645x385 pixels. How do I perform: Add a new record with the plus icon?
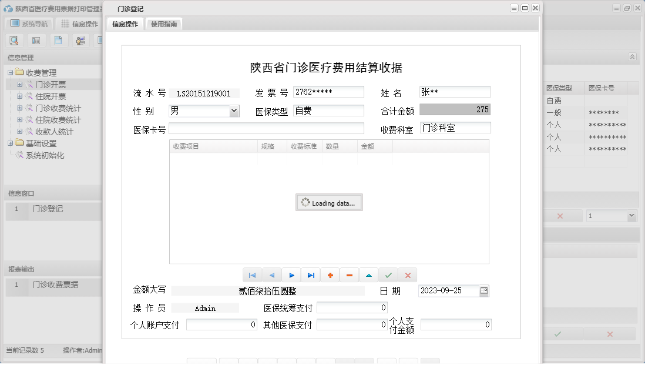(330, 274)
